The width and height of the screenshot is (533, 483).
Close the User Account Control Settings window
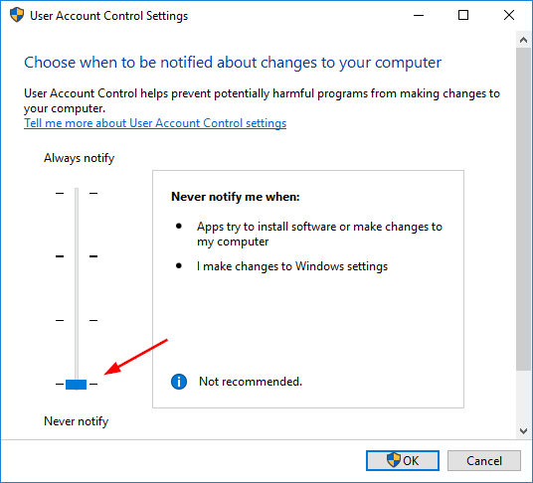tap(509, 15)
